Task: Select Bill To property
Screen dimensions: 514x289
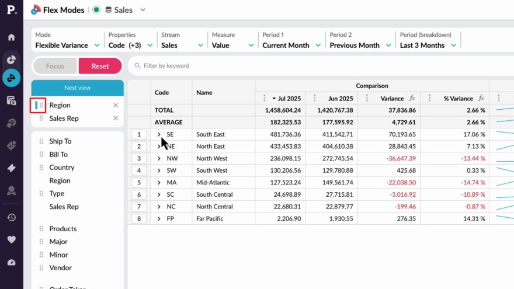Action: (x=58, y=154)
